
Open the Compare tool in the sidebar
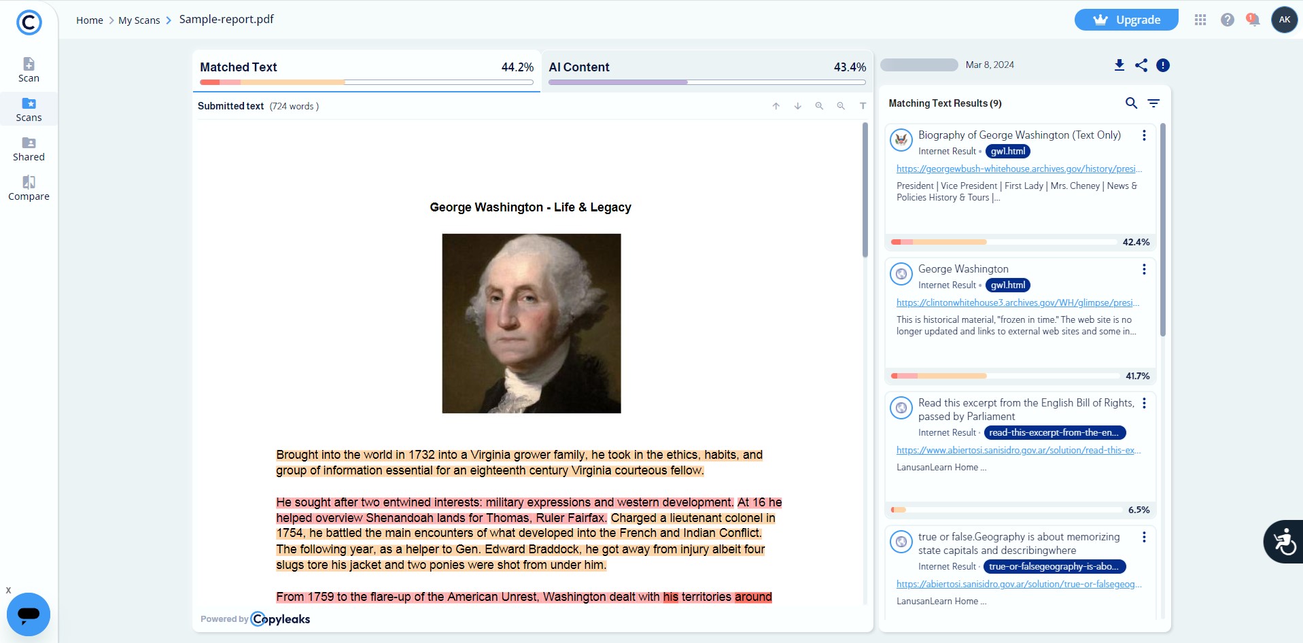29,188
